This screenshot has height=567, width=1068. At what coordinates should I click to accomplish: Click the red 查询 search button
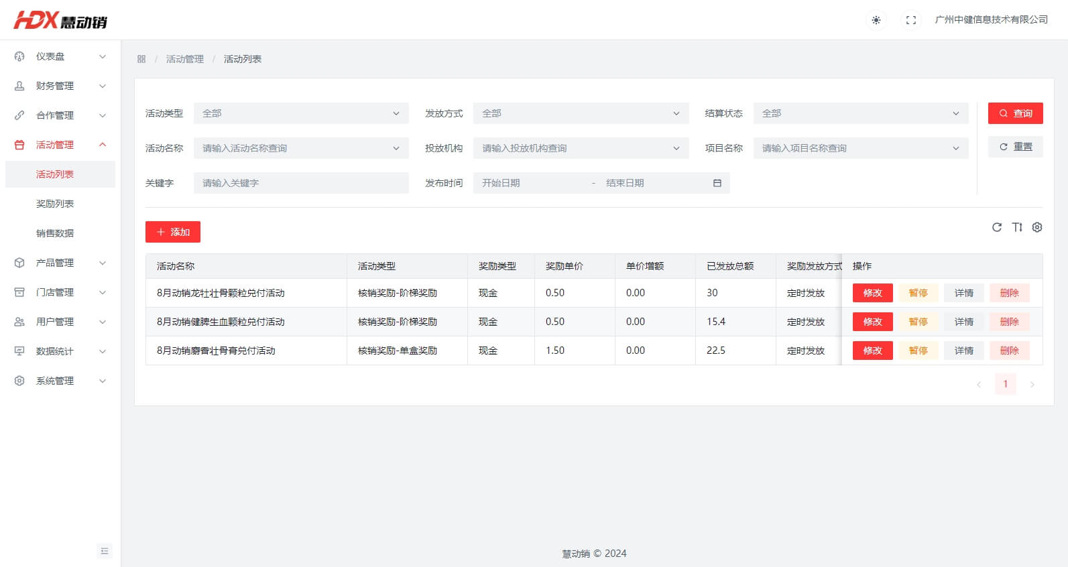(1015, 113)
